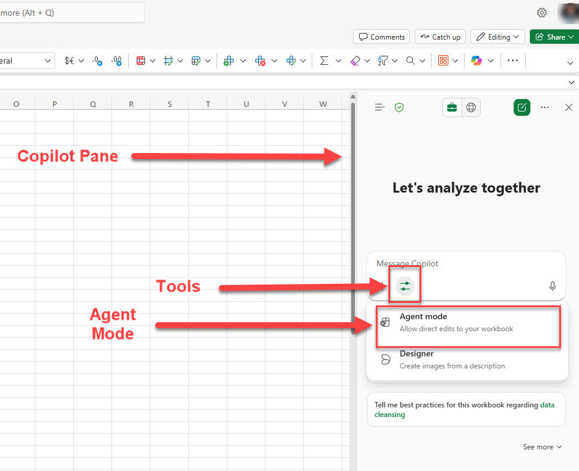Select column header S
This screenshot has height=471, width=579.
[170, 104]
